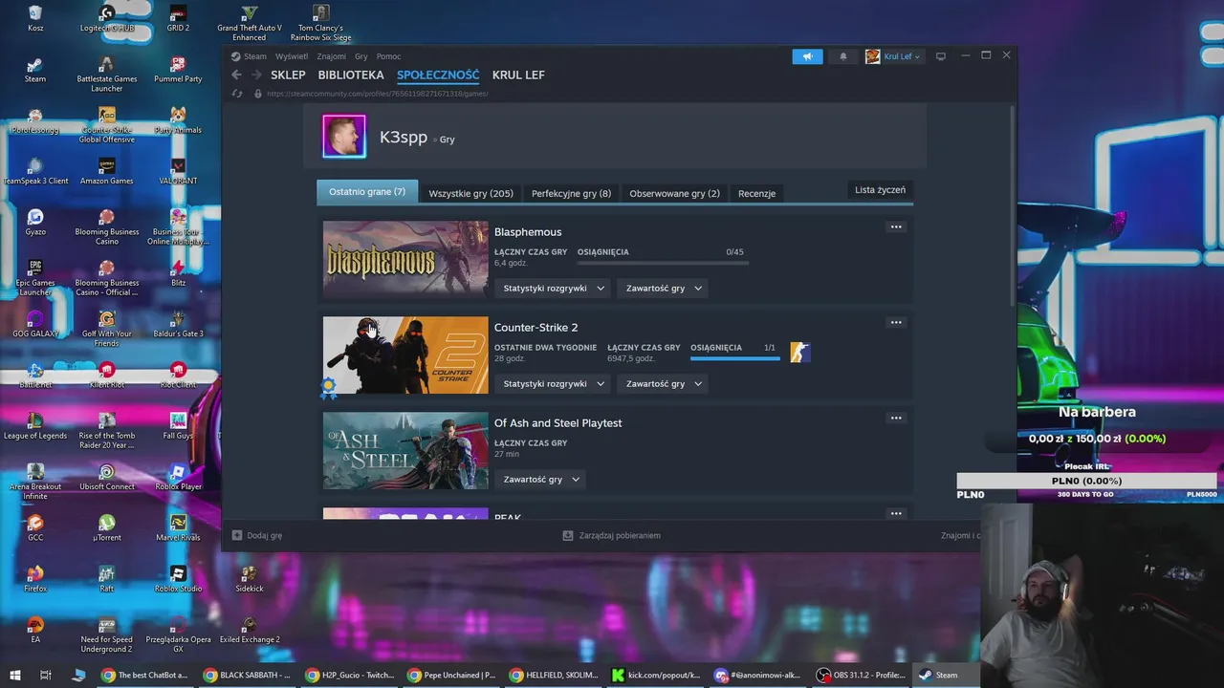The image size is (1224, 688).
Task: Open the Pomoc menu
Action: coord(388,56)
